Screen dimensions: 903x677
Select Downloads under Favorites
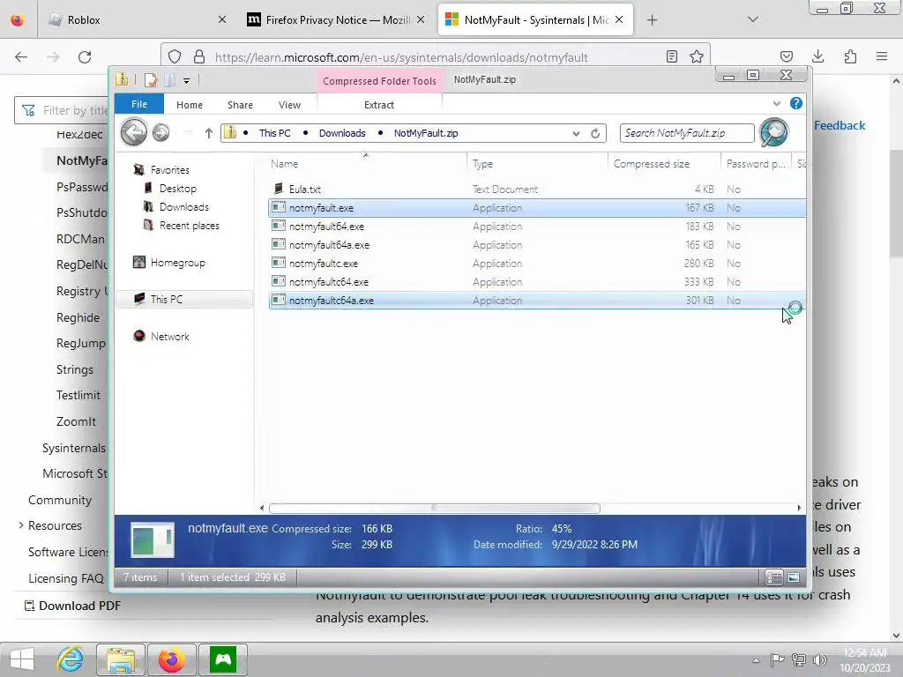click(x=183, y=206)
